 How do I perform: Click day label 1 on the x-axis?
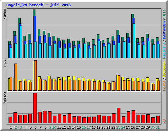[x=11, y=127]
